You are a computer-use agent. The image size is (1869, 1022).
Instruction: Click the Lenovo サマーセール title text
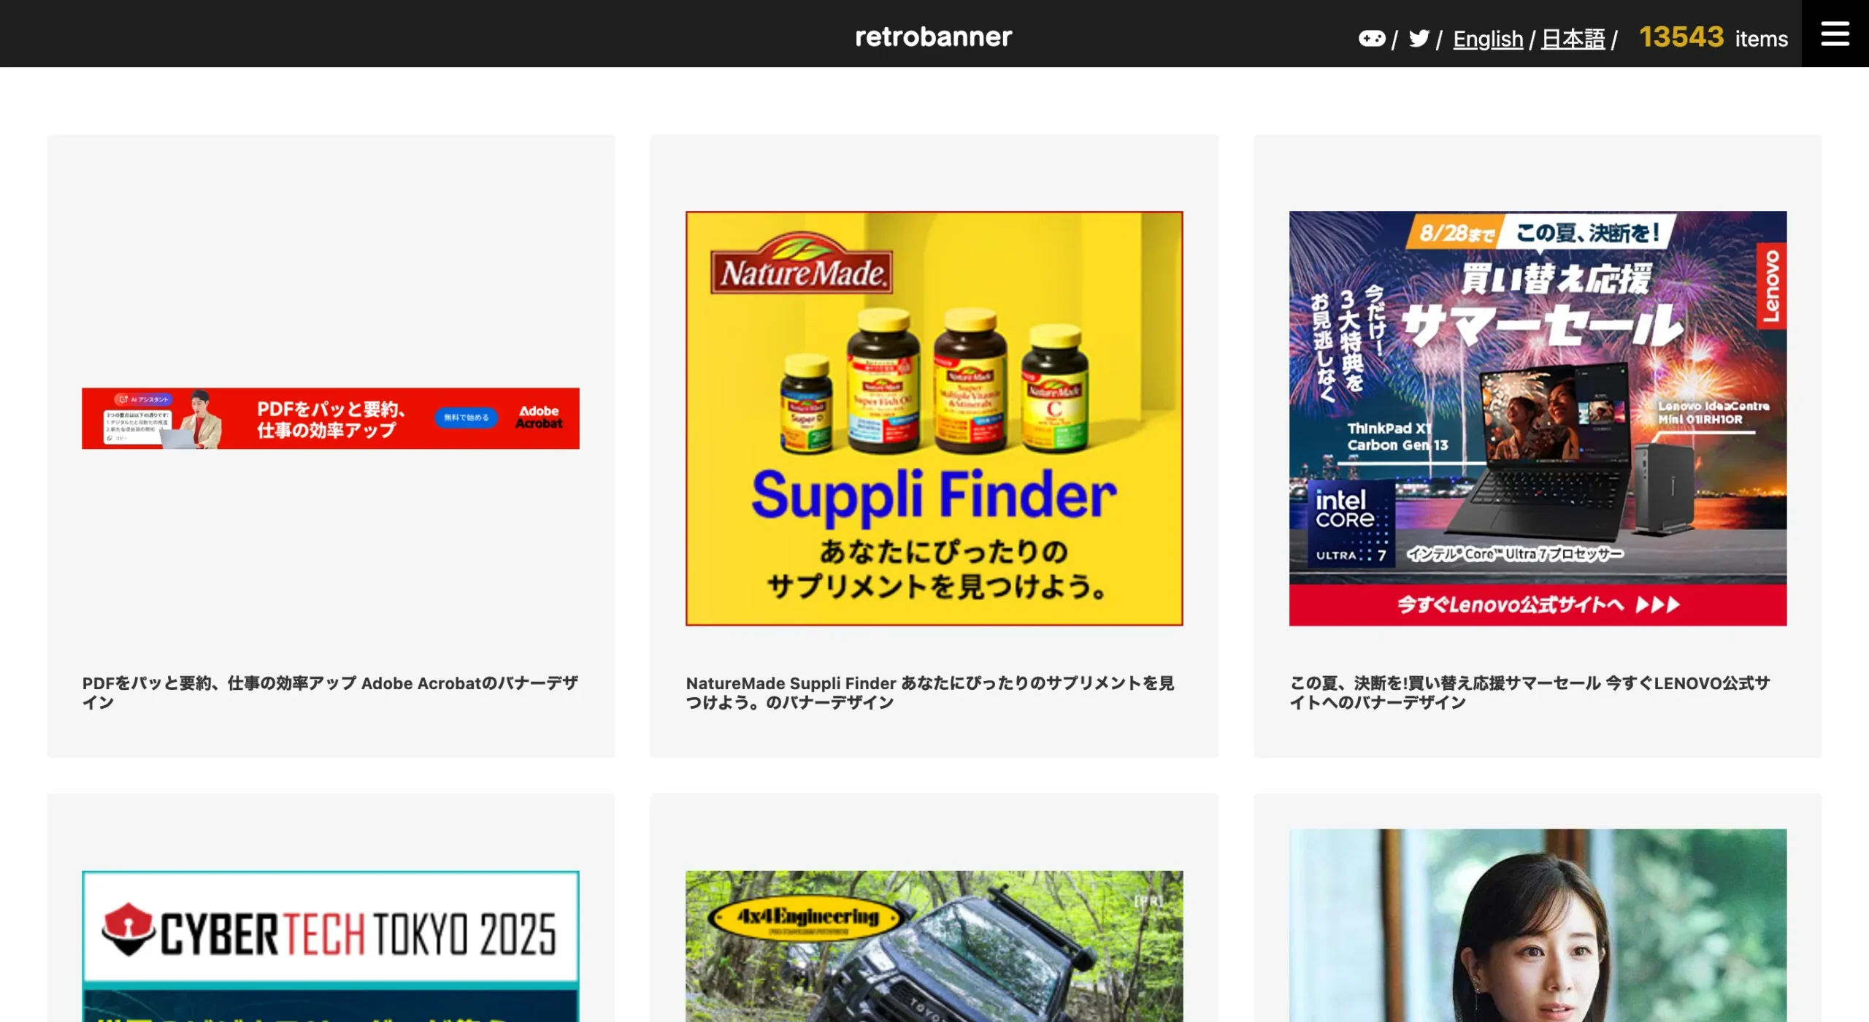(x=1530, y=692)
